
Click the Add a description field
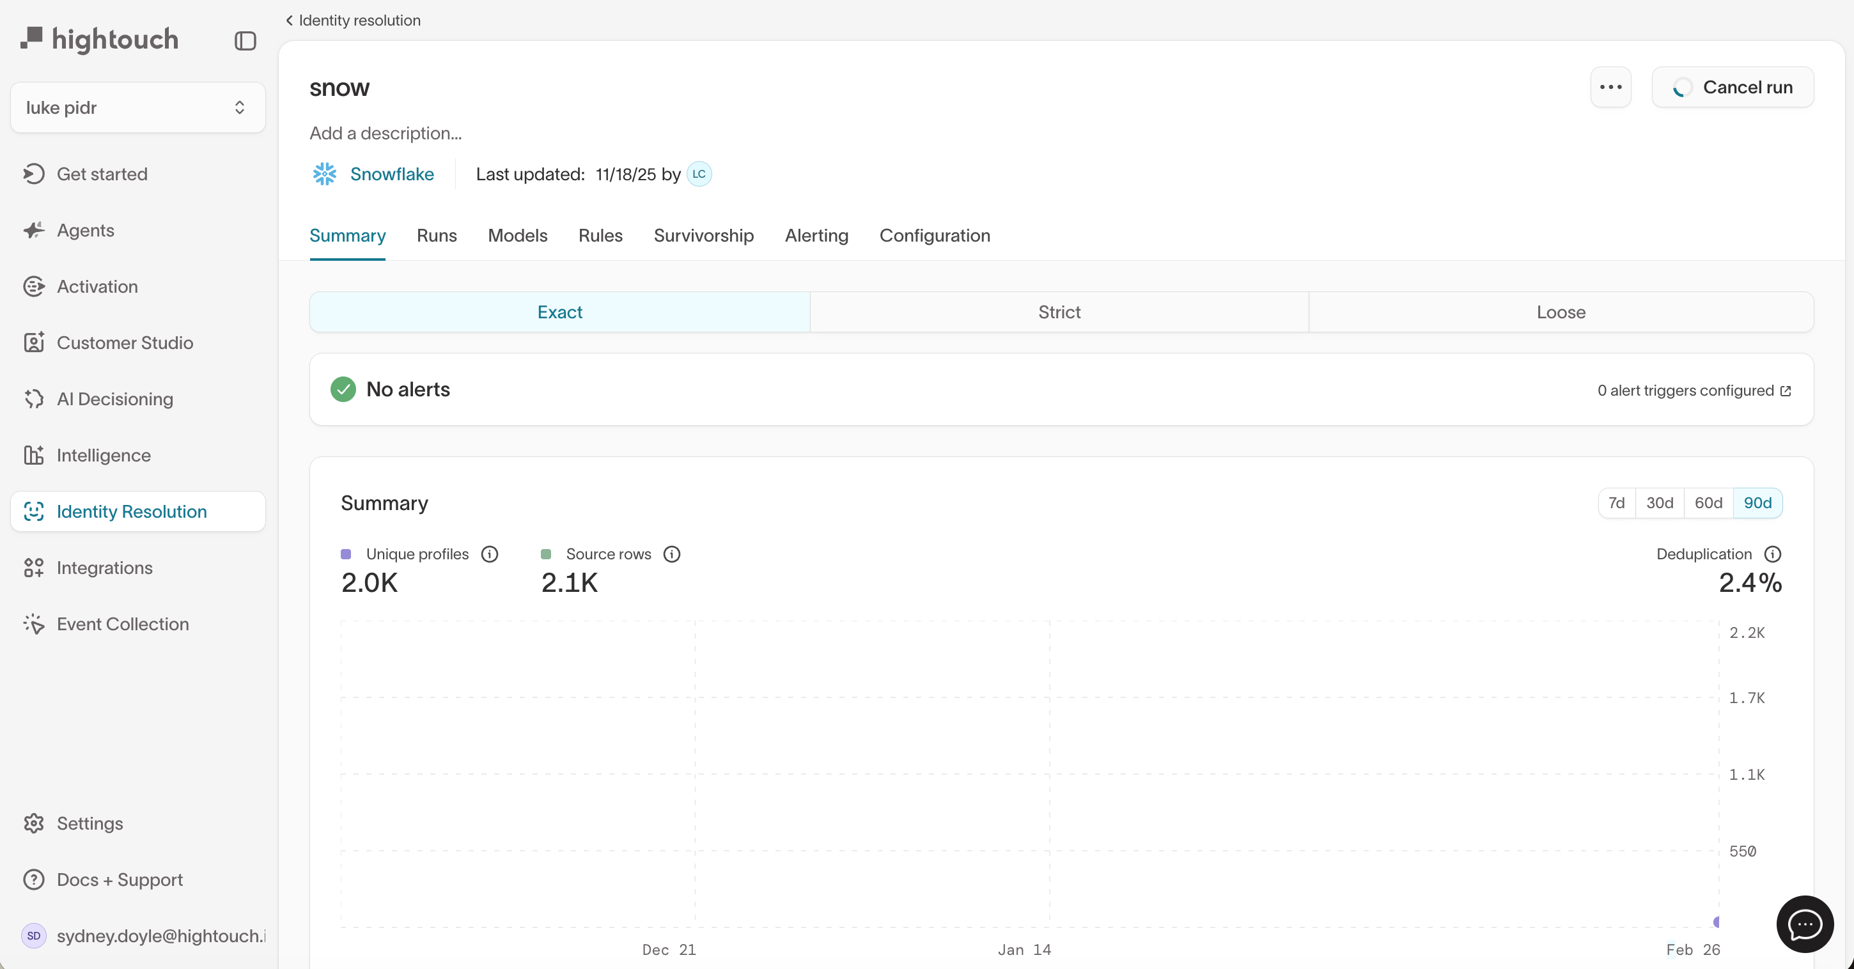386,133
